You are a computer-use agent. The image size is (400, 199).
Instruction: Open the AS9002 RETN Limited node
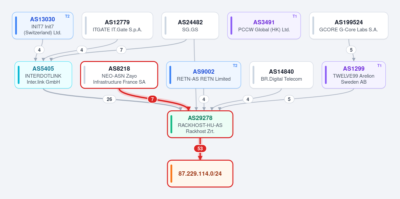(204, 75)
